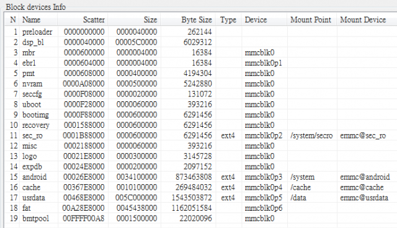Image resolution: width=397 pixels, height=228 pixels.
Task: Click size value 005C000000
Action: coord(136,198)
